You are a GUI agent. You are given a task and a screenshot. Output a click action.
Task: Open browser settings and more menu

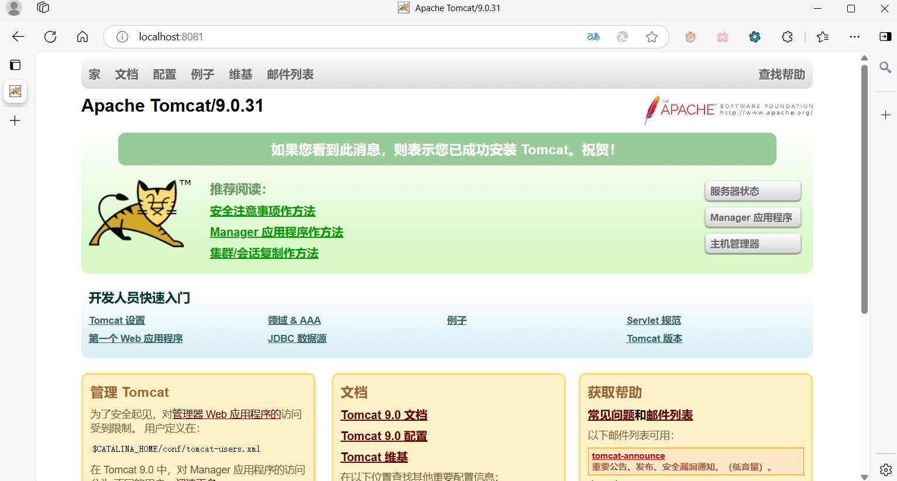pos(855,37)
